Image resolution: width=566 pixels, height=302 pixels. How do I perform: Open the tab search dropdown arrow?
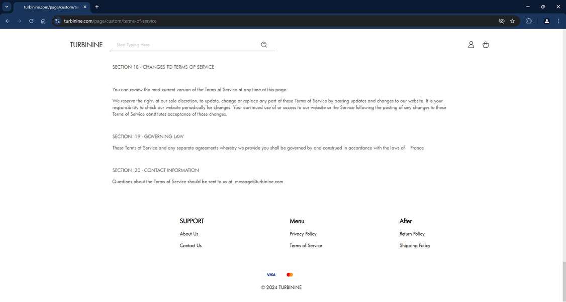tap(7, 7)
